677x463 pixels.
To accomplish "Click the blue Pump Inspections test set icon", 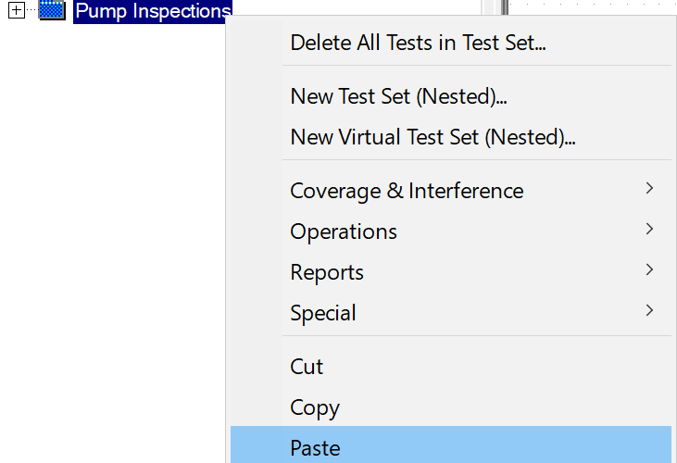I will [x=52, y=10].
